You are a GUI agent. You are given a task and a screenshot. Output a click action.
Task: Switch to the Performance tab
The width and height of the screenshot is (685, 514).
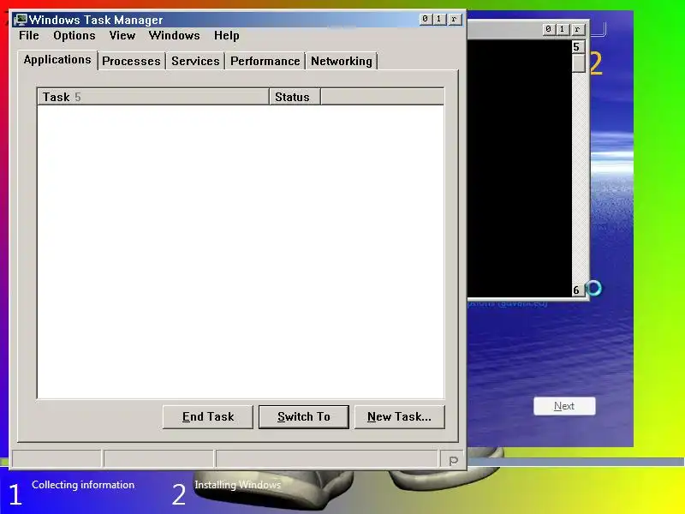tap(265, 61)
